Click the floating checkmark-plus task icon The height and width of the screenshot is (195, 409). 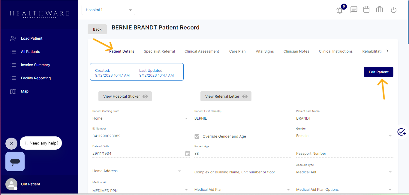coord(401,132)
